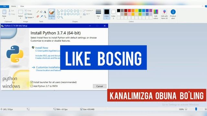Image resolution: width=207 pixels, height=116 pixels.
Task: Select Color 2 background box
Action: [113, 14]
